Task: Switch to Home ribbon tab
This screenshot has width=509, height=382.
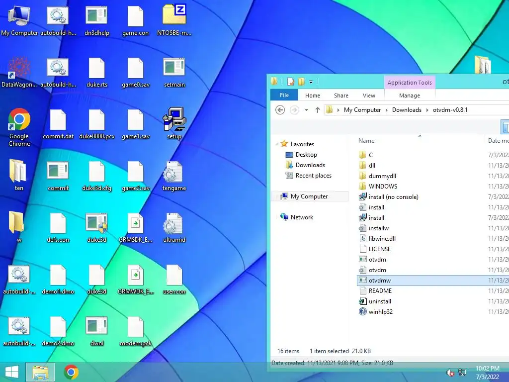Action: tap(312, 95)
